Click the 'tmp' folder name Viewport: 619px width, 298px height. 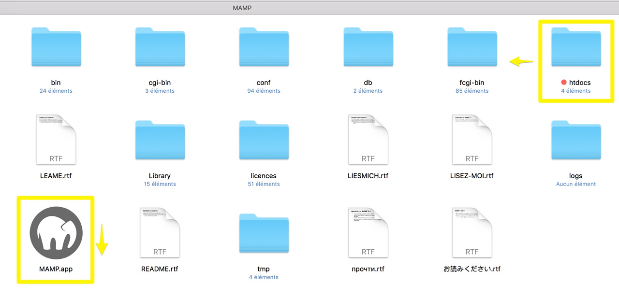[264, 269]
